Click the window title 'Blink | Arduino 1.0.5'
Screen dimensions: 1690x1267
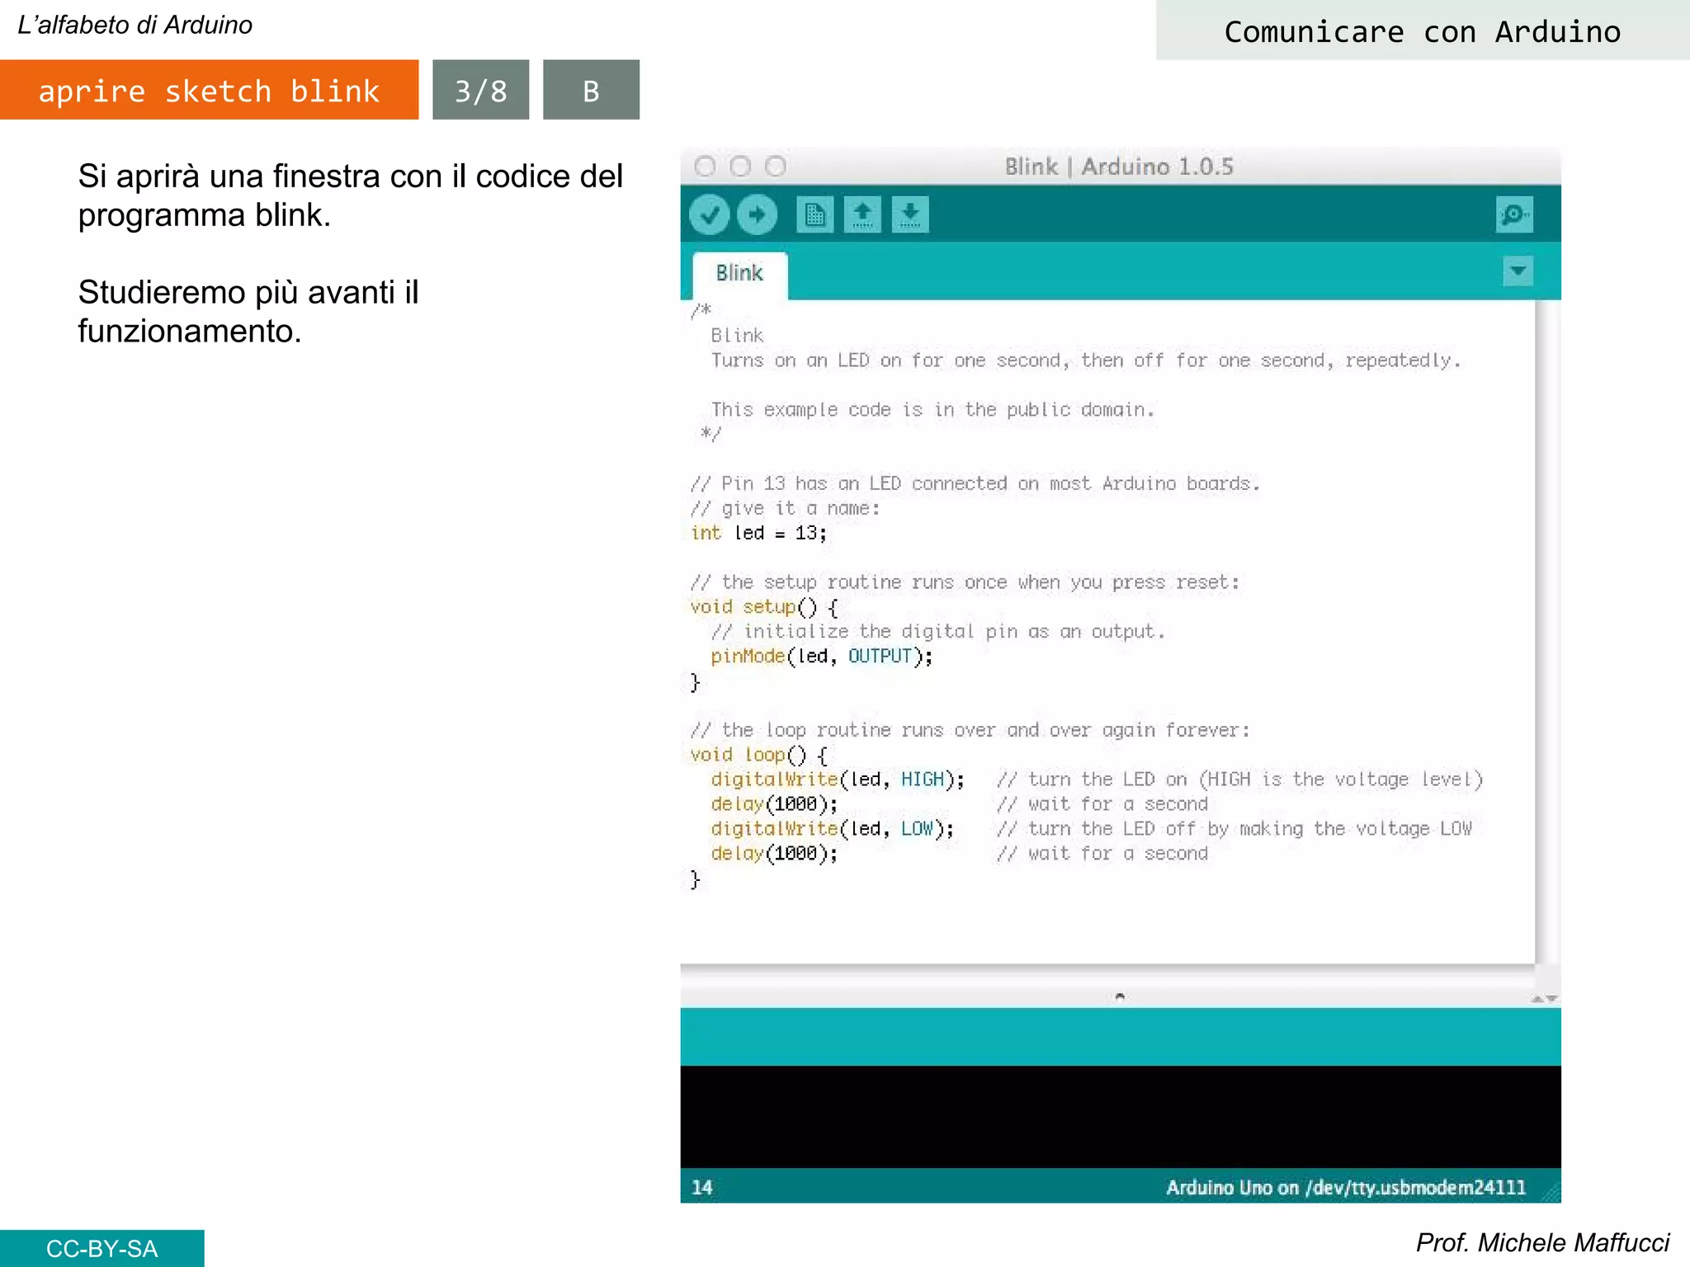tap(1119, 167)
